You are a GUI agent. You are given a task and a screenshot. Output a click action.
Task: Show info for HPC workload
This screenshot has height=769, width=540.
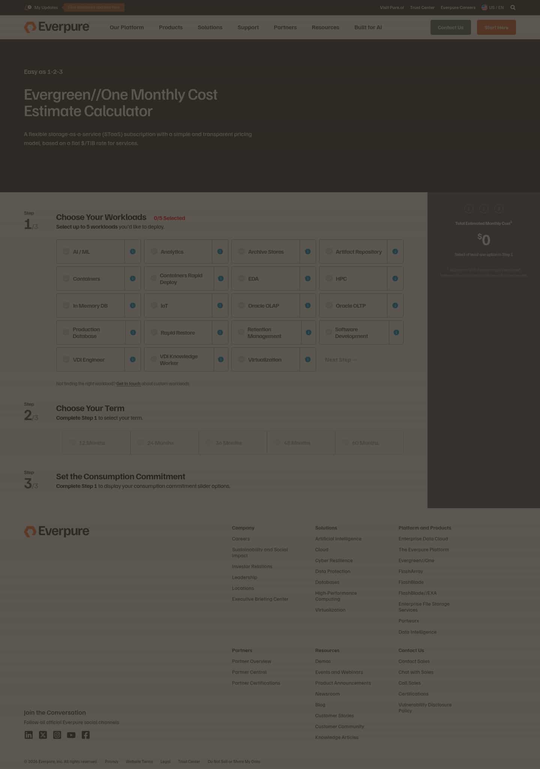tap(395, 278)
